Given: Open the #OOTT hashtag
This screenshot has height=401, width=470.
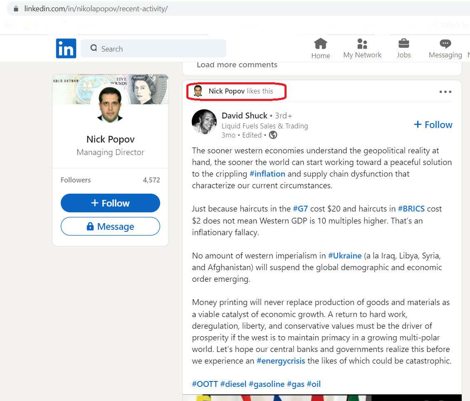Looking at the screenshot, I should 205,384.
